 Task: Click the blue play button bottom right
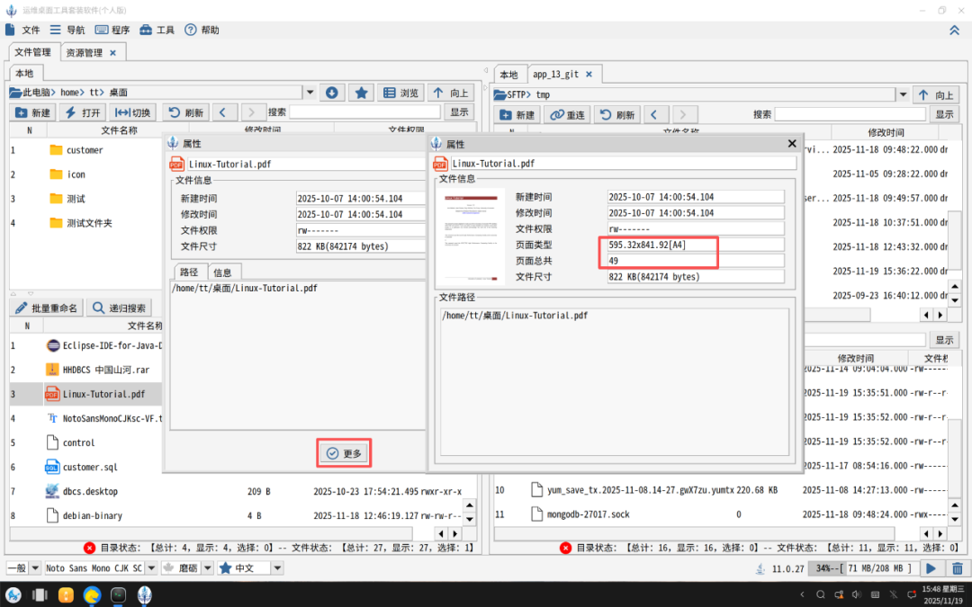click(x=931, y=568)
